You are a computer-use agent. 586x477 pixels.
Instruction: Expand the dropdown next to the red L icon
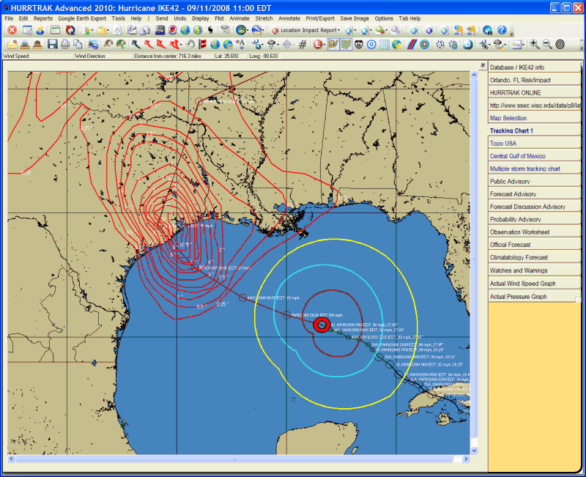[324, 44]
